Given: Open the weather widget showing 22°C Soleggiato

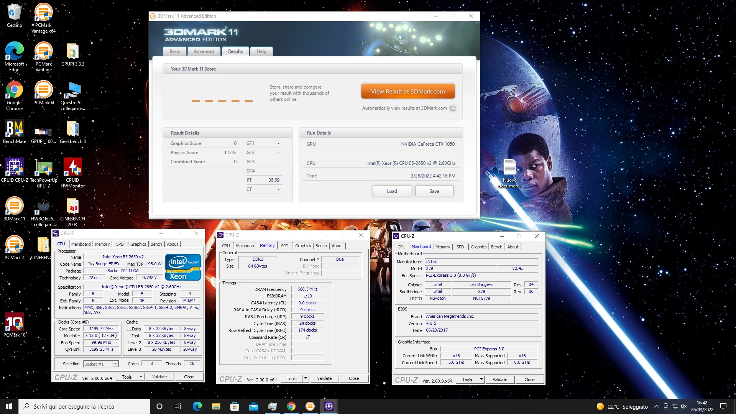Looking at the screenshot, I should (622, 406).
